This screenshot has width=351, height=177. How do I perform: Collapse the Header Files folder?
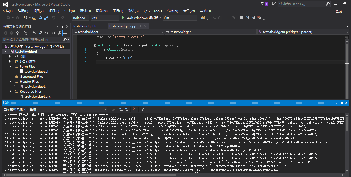10,82
